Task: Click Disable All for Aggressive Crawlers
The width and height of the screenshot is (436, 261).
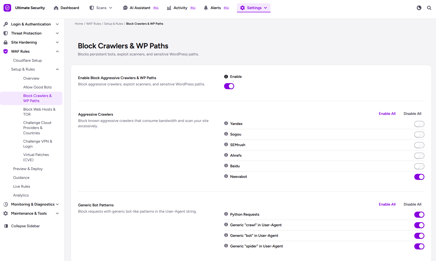Action: coord(413,114)
